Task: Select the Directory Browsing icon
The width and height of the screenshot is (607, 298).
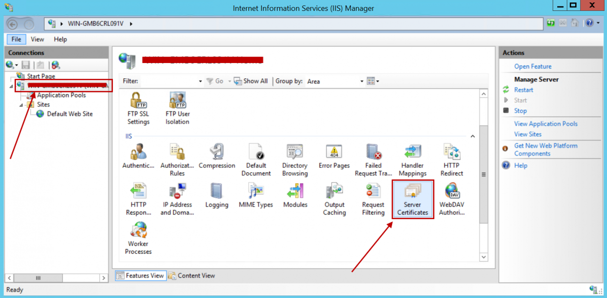Action: [x=295, y=160]
